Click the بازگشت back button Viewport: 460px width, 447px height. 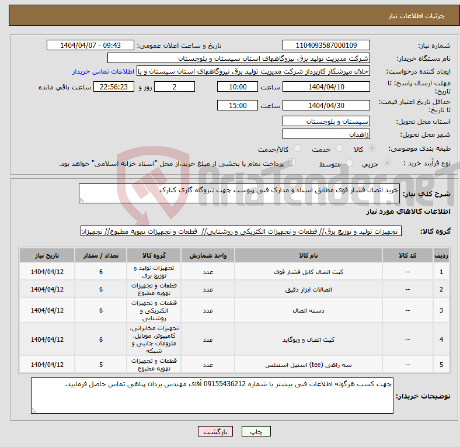click(215, 431)
